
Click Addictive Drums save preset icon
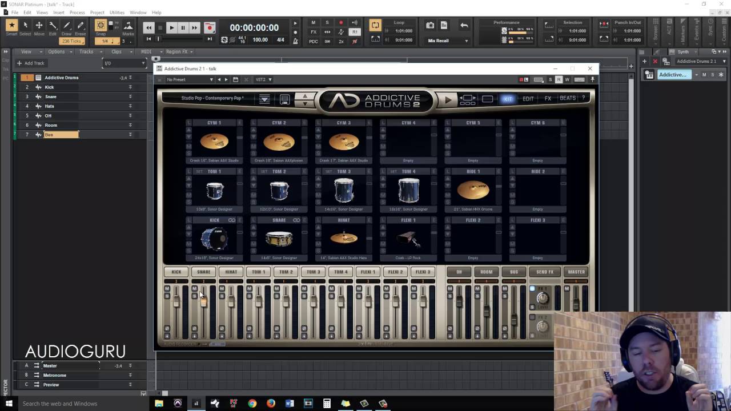click(284, 99)
